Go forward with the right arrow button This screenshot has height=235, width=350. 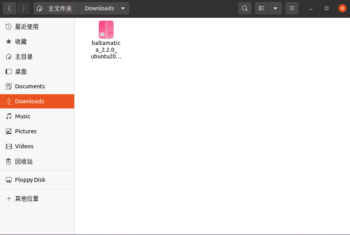pos(23,8)
